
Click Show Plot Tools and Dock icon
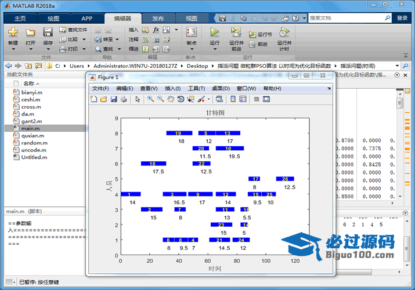click(266, 99)
